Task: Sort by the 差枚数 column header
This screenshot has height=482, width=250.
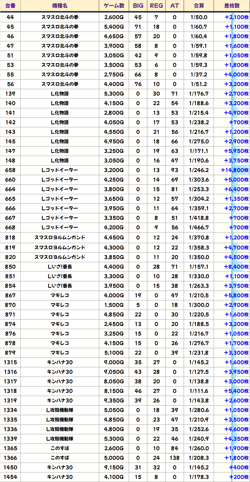Action: point(232,6)
